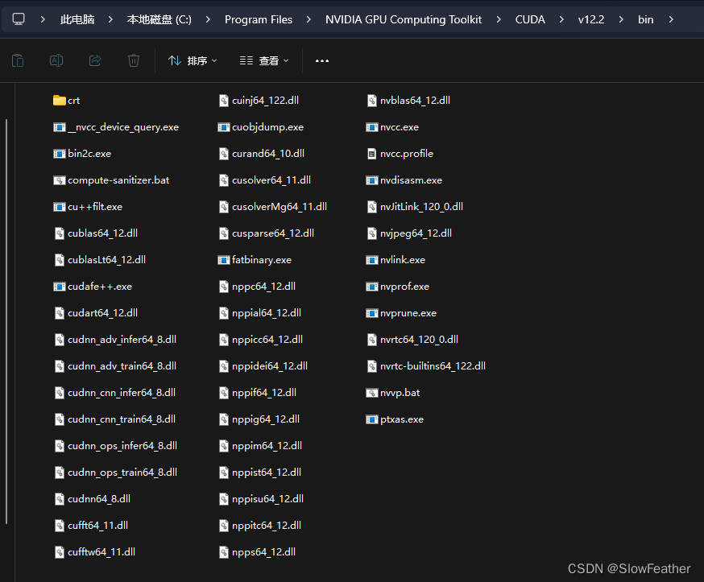Select the cublas64_12.dll file icon
The image size is (704, 582).
click(x=60, y=233)
